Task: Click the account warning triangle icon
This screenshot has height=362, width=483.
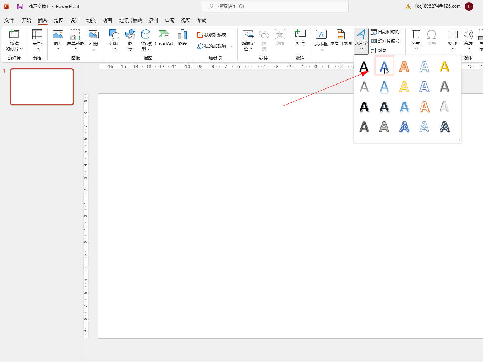Action: click(408, 6)
